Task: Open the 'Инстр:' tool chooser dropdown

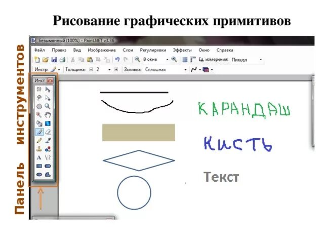Action: (x=59, y=70)
